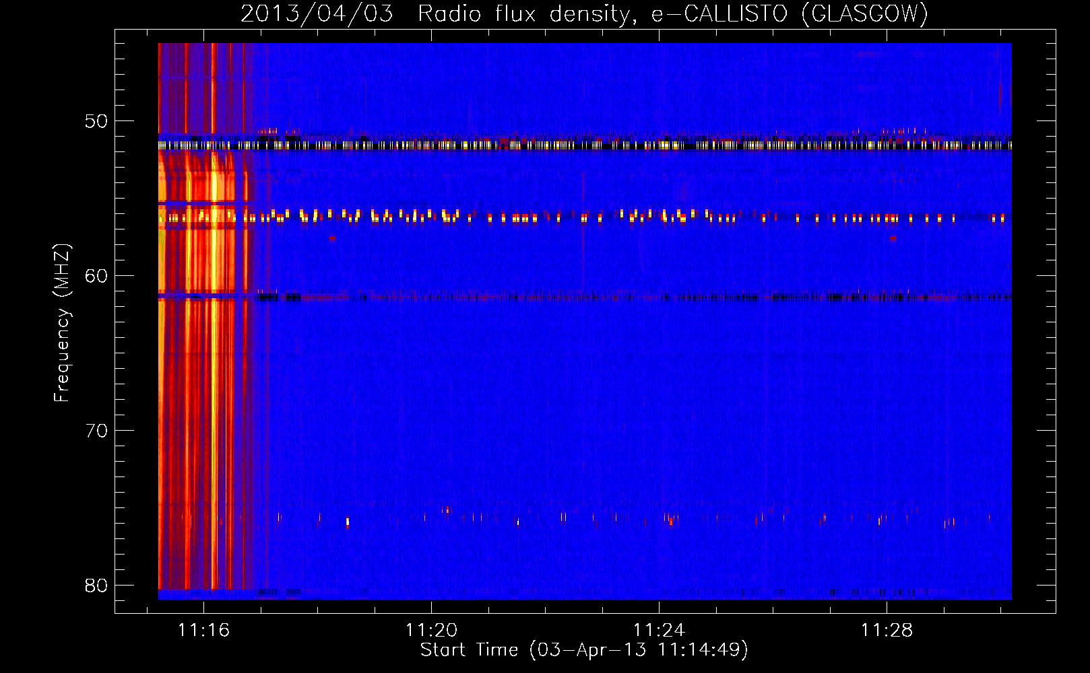Click the y-axis tick label '70'
The width and height of the screenshot is (1090, 673).
coord(96,431)
